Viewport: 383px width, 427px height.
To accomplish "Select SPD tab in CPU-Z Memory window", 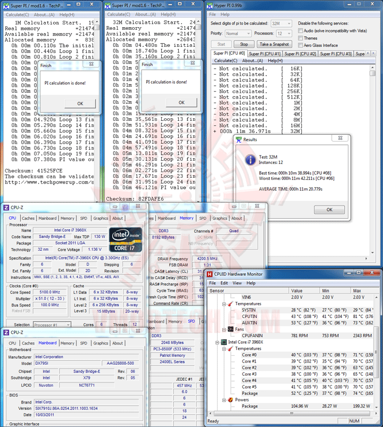I will [203, 218].
